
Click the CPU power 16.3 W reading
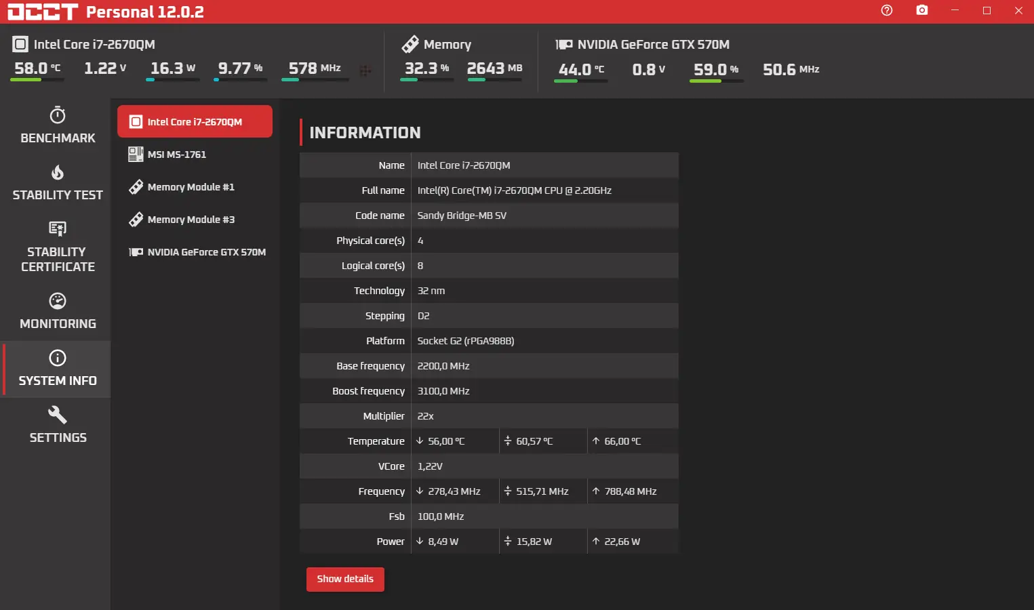[173, 68]
